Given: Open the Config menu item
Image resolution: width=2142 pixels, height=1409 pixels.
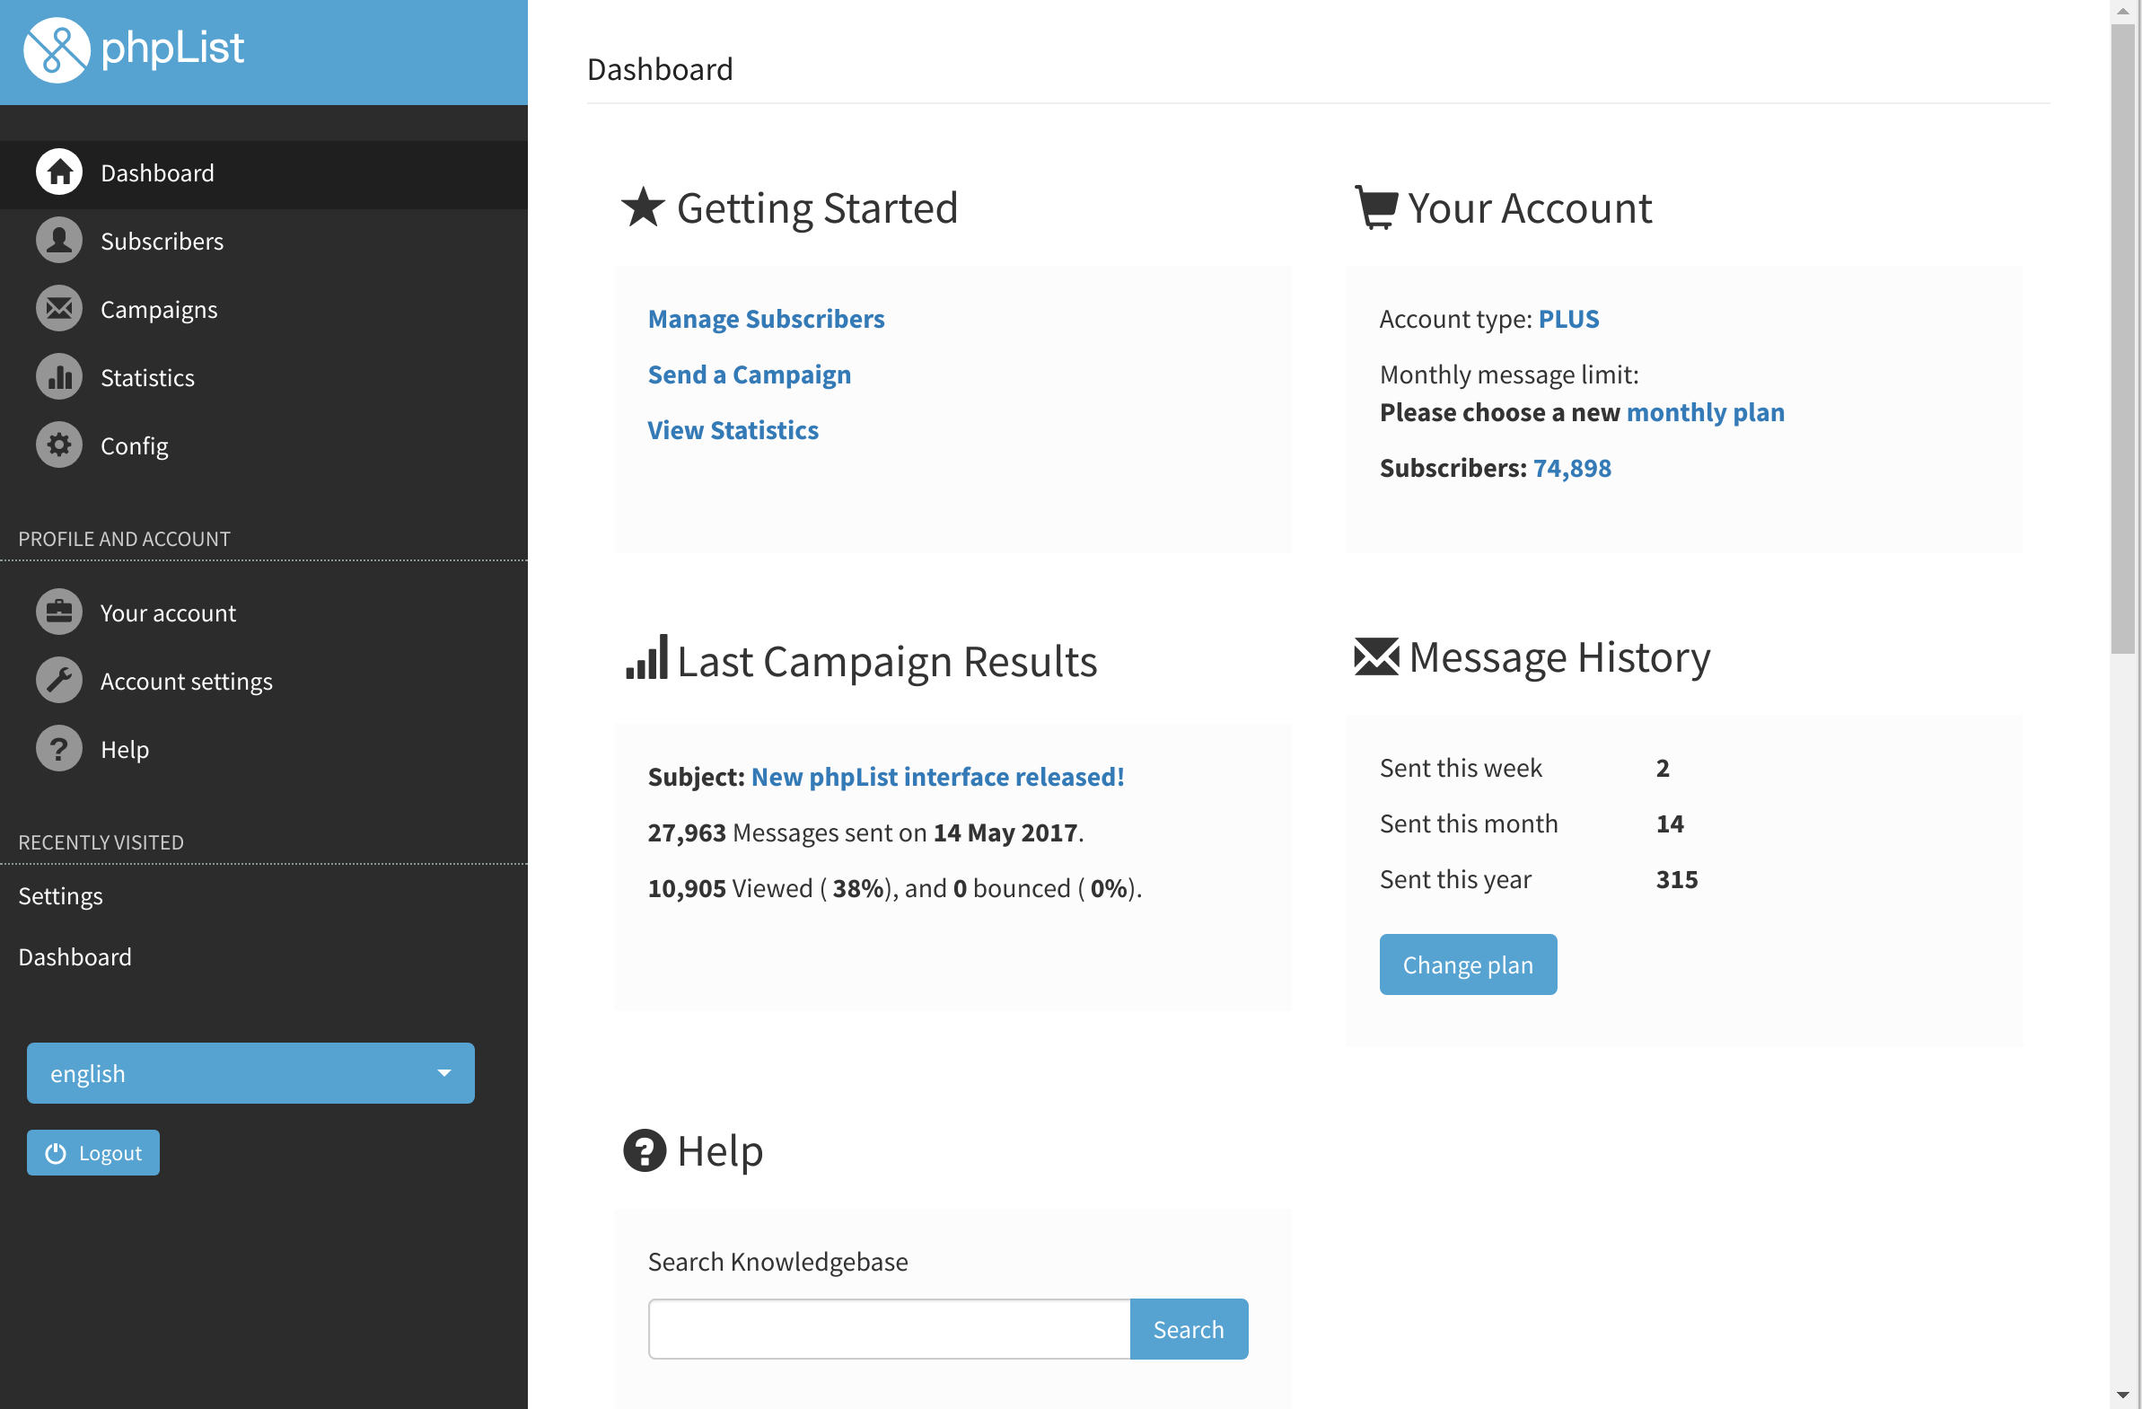Looking at the screenshot, I should pyautogui.click(x=264, y=445).
